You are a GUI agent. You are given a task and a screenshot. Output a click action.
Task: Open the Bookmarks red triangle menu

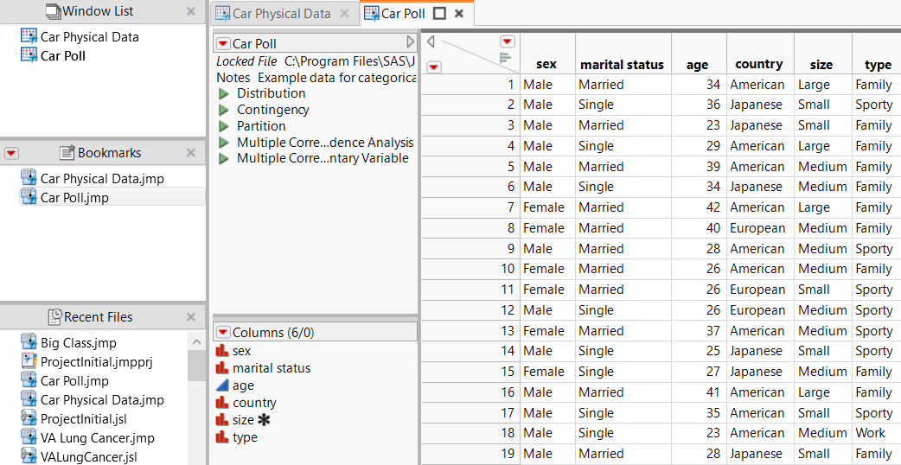tap(11, 153)
